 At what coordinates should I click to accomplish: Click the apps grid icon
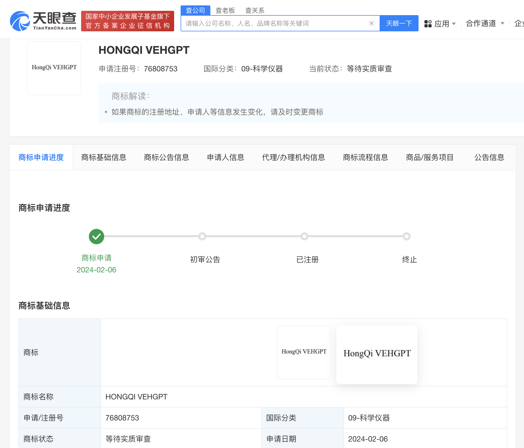click(x=428, y=24)
